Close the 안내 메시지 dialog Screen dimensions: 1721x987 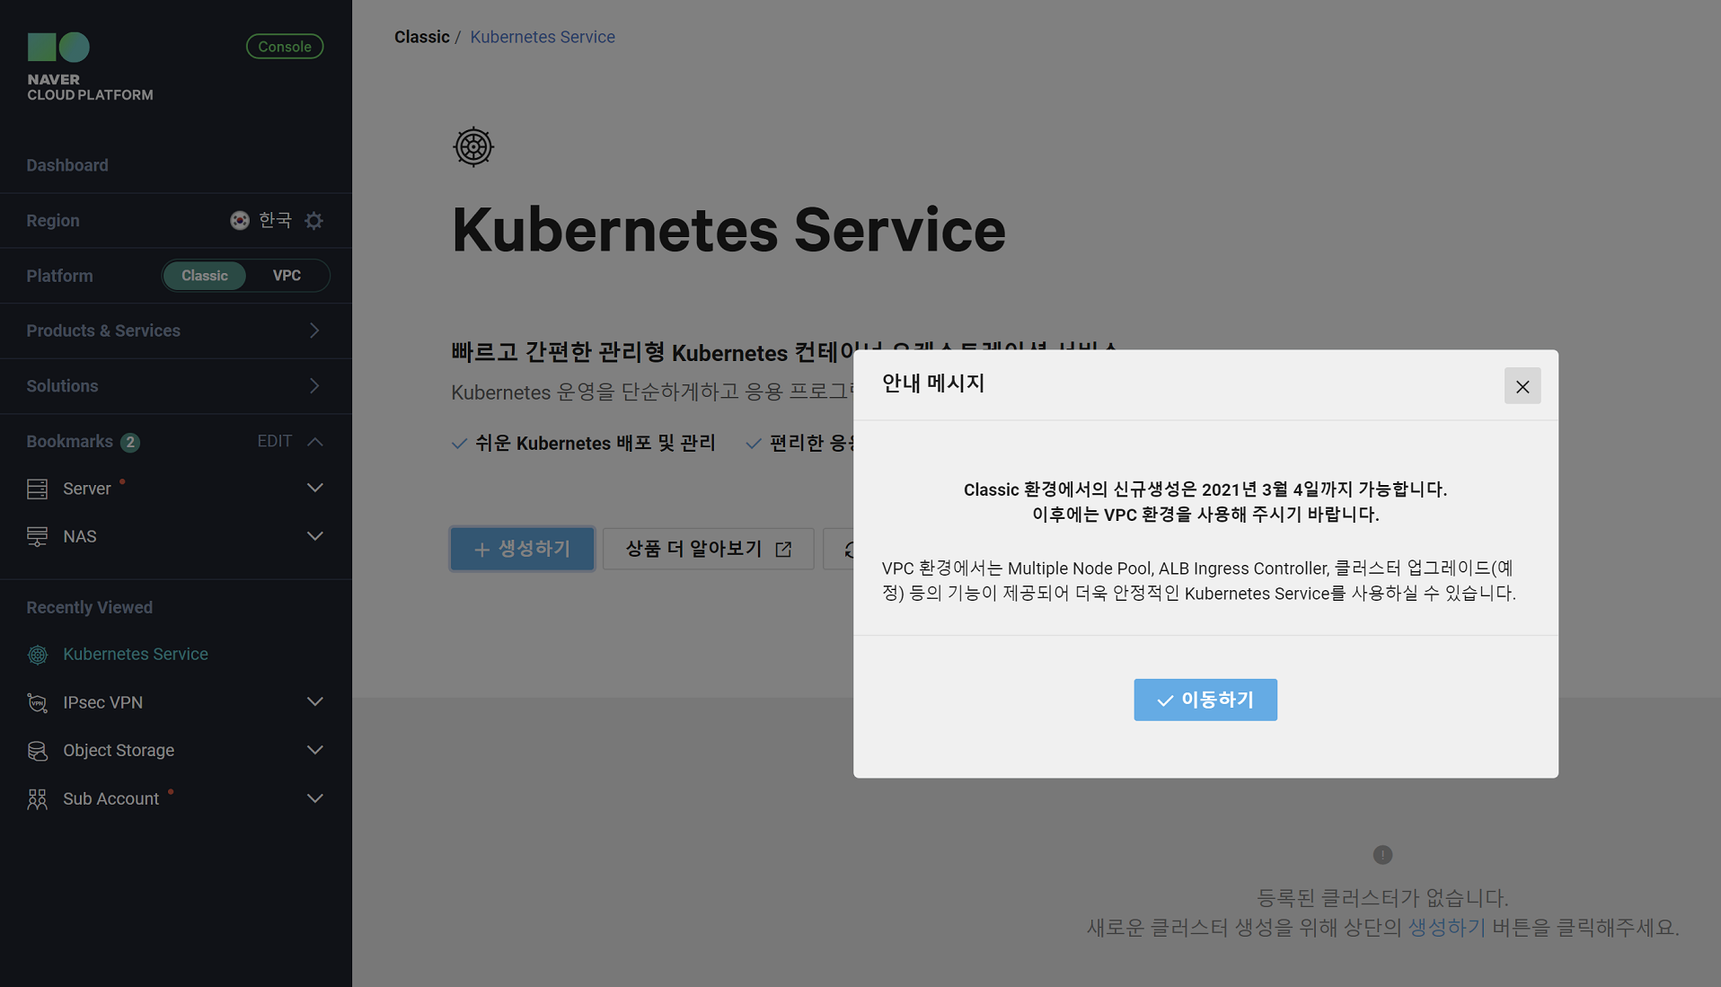[x=1522, y=386]
